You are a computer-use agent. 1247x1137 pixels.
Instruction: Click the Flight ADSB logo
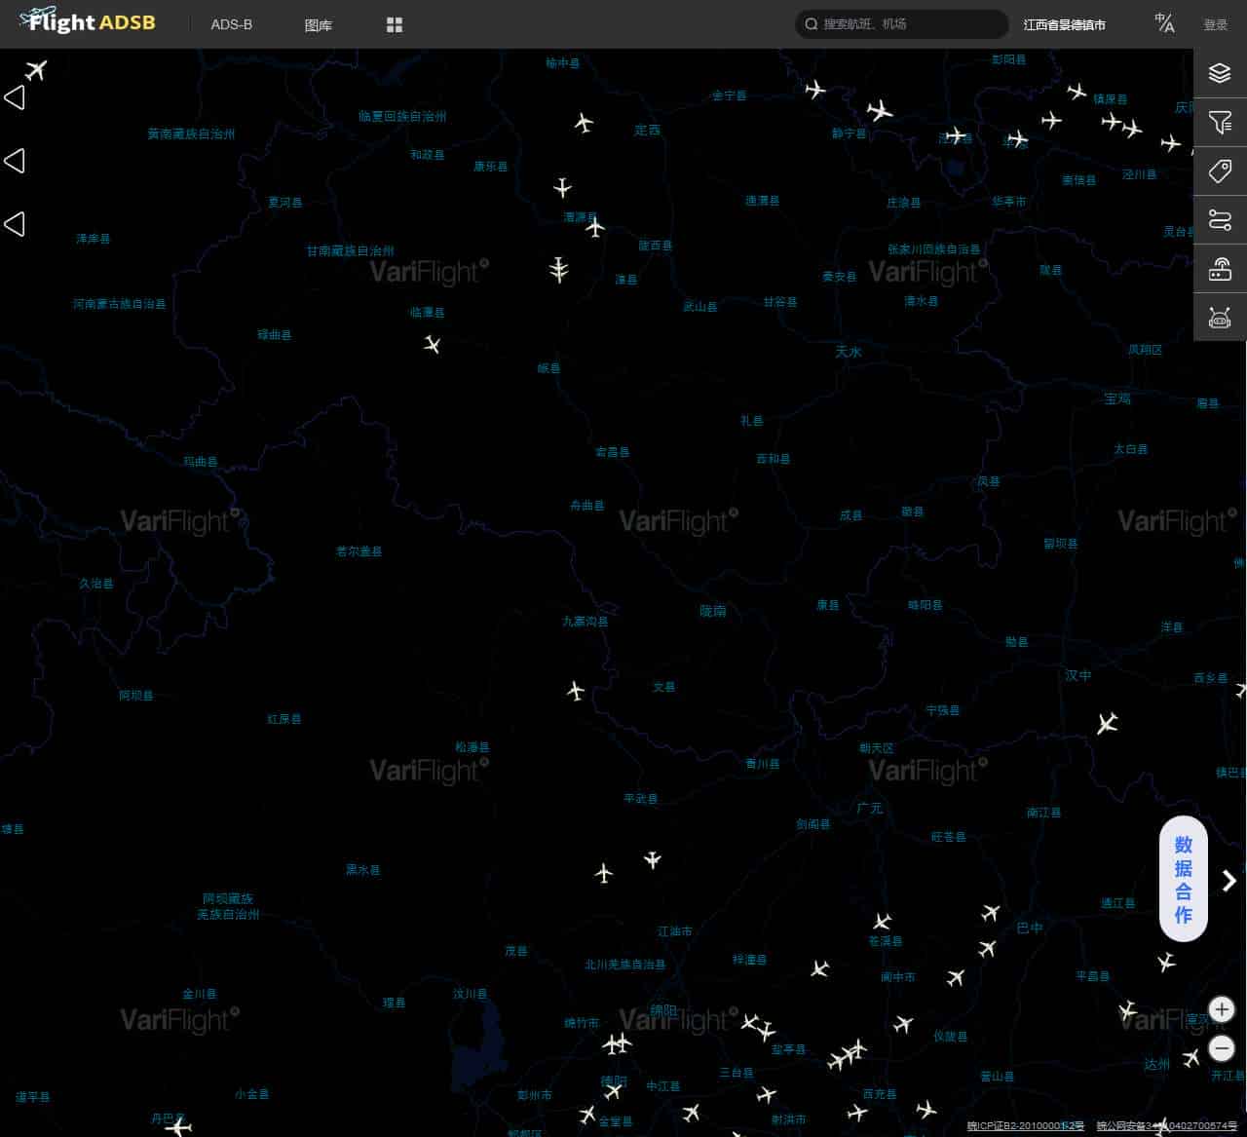click(x=86, y=22)
